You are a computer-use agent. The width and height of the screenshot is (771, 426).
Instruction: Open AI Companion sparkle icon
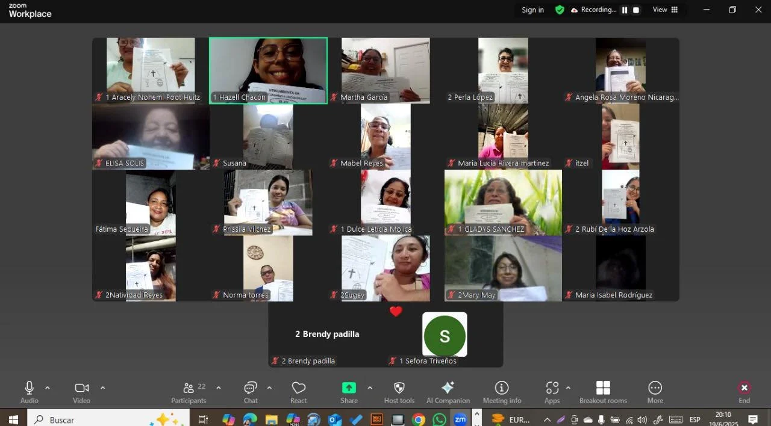click(448, 388)
